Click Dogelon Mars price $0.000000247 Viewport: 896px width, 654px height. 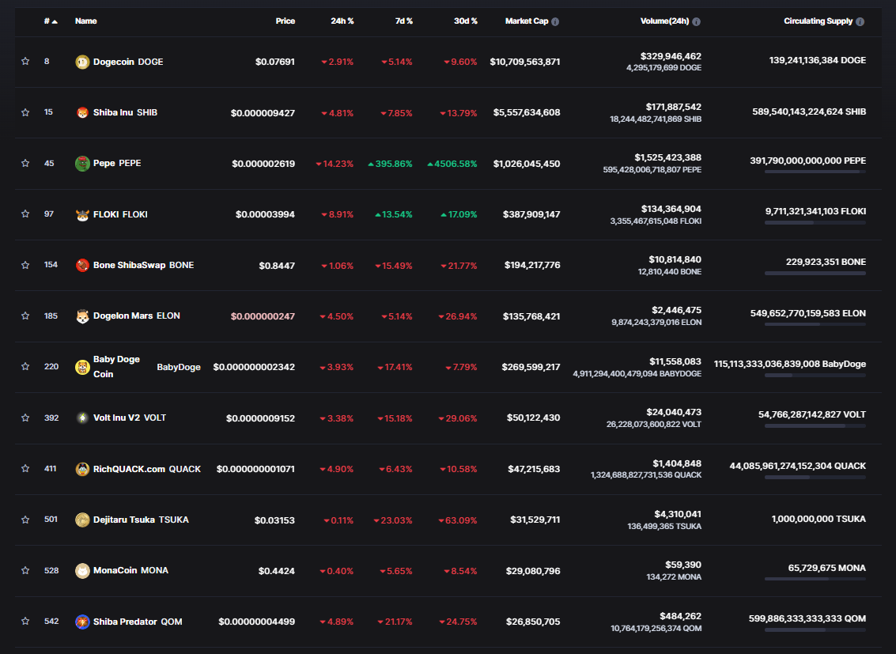coord(263,316)
